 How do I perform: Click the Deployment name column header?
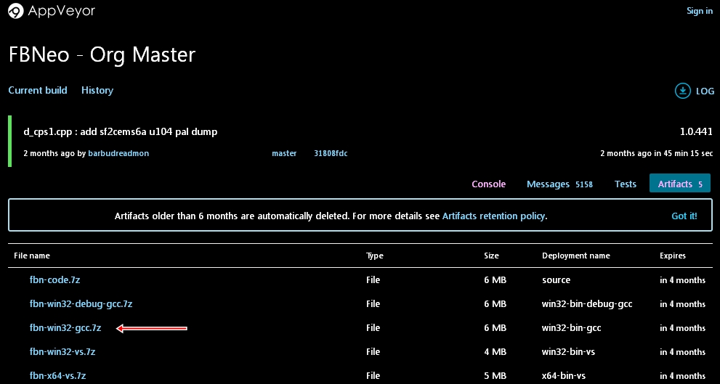576,256
